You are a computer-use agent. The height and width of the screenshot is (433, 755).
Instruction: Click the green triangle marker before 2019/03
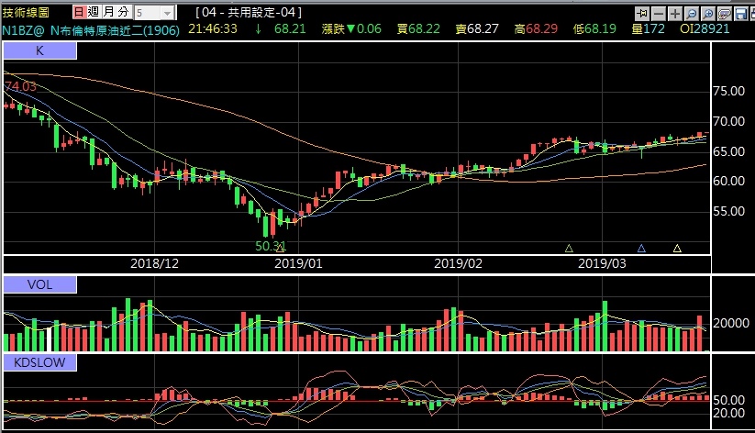coord(569,249)
